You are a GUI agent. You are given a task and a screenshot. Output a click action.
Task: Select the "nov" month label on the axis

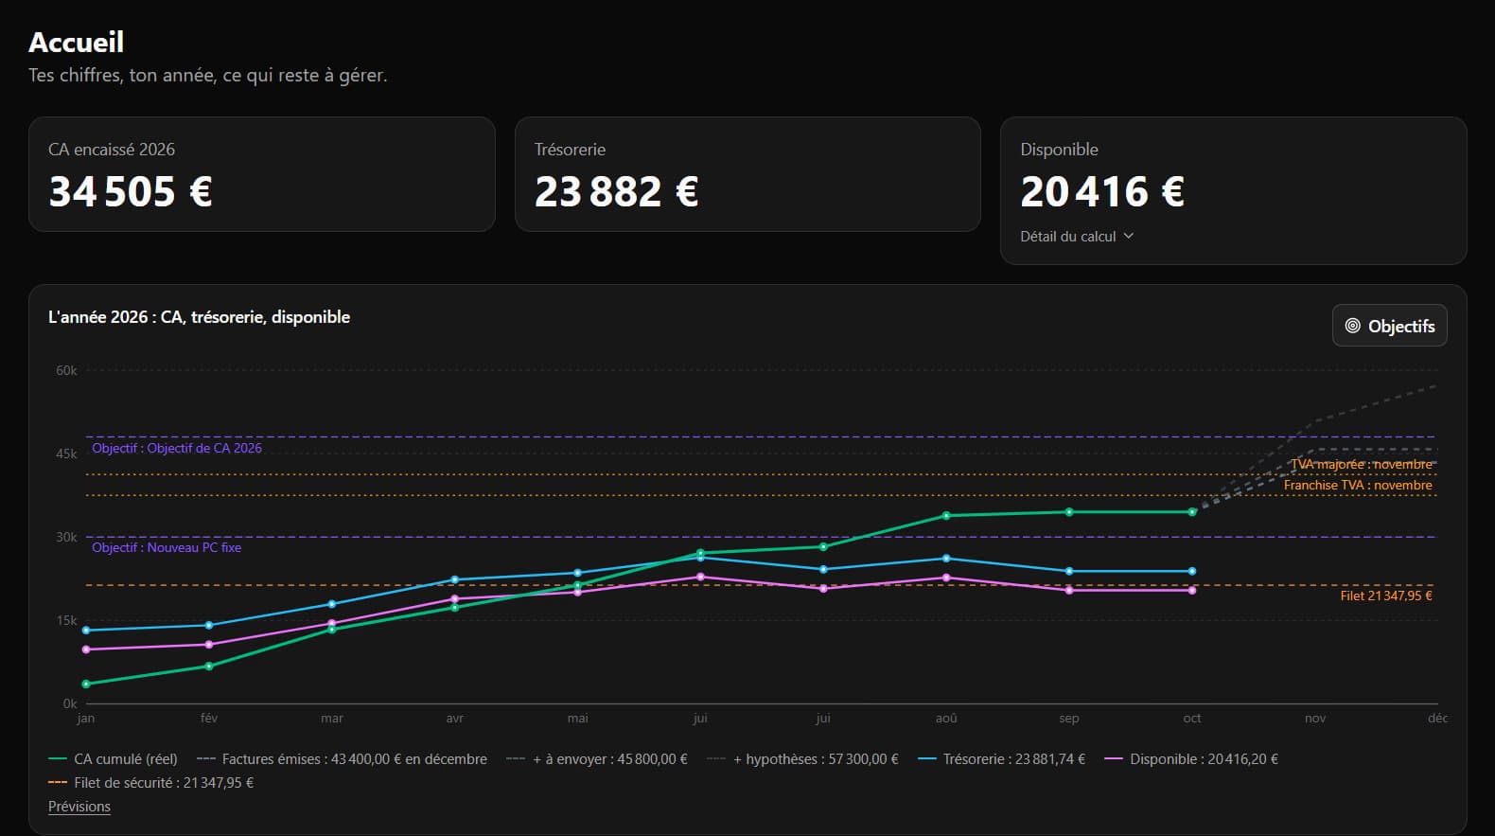click(x=1315, y=719)
